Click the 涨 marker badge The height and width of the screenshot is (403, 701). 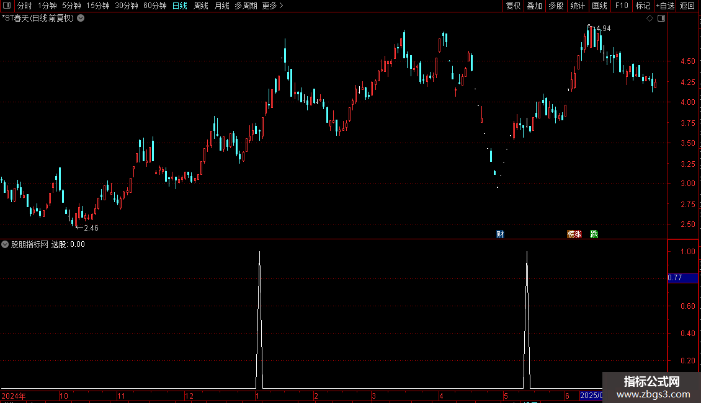[x=578, y=234]
